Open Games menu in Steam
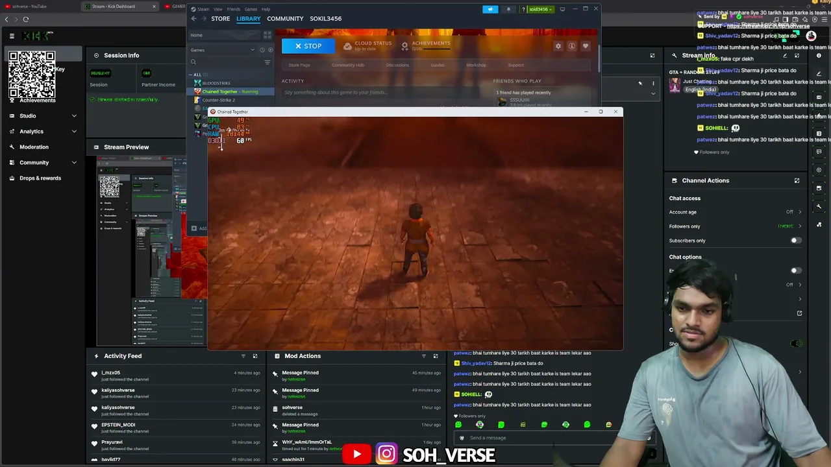This screenshot has height=467, width=831. tap(251, 9)
